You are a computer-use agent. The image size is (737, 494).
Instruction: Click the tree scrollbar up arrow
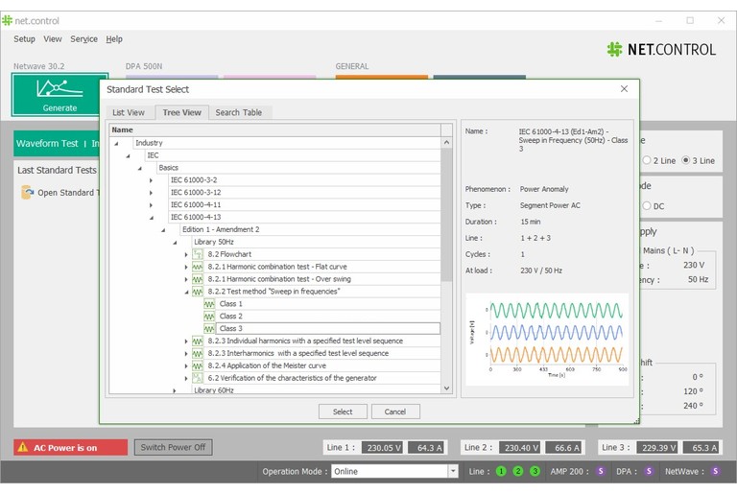pyautogui.click(x=446, y=142)
